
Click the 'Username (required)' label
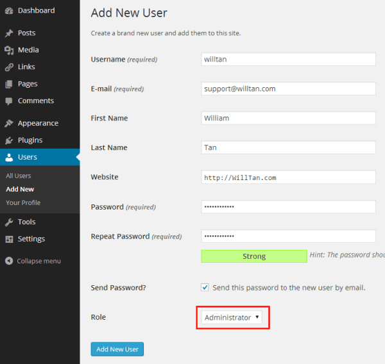pyautogui.click(x=124, y=60)
